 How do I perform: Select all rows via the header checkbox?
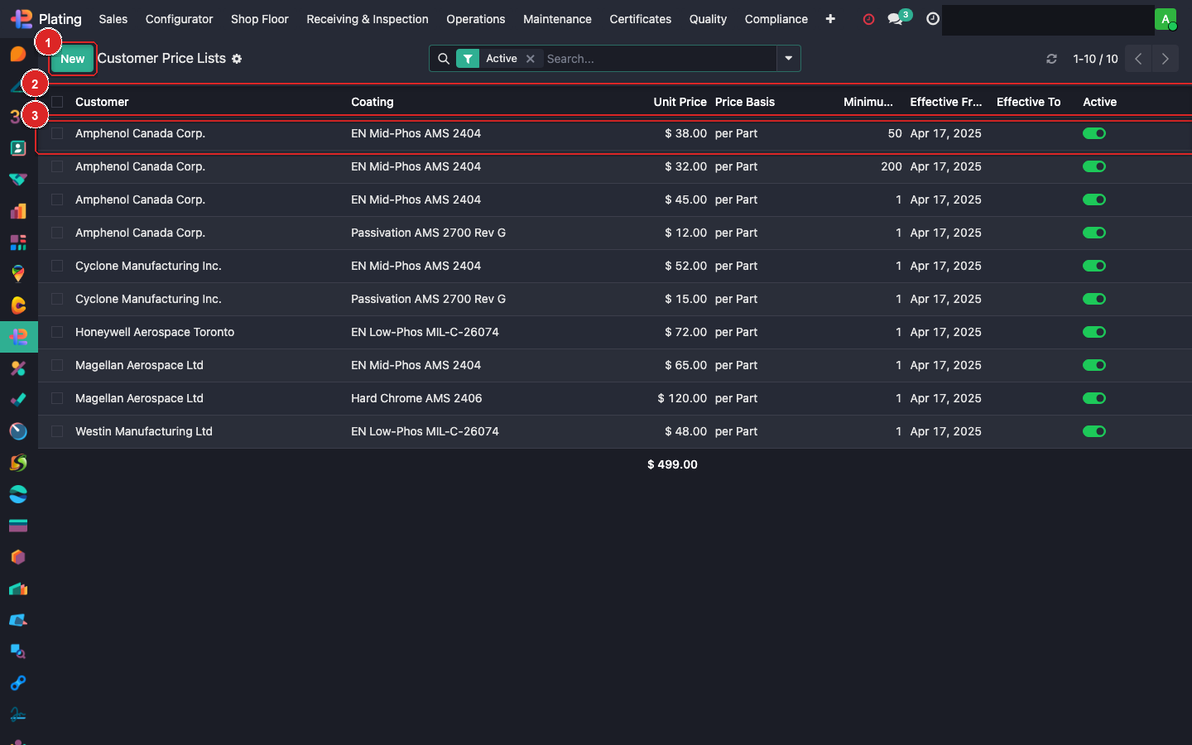coord(56,101)
